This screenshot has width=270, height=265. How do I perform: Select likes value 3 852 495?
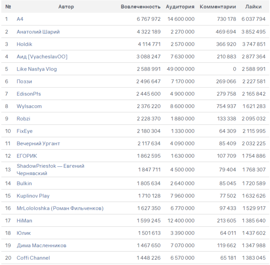253,32
